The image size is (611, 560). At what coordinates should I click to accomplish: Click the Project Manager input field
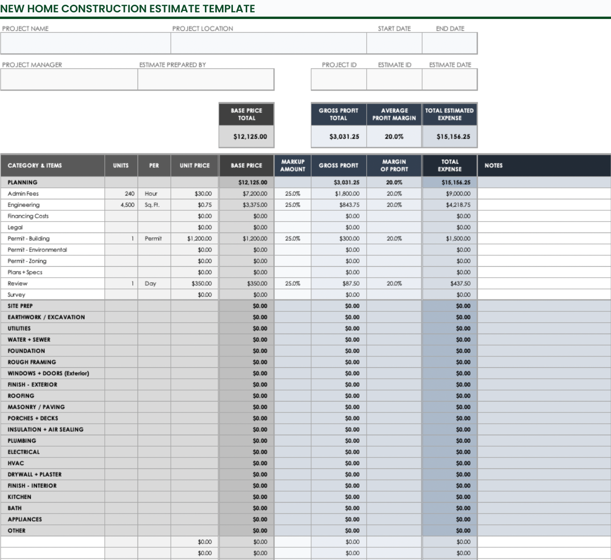[69, 80]
